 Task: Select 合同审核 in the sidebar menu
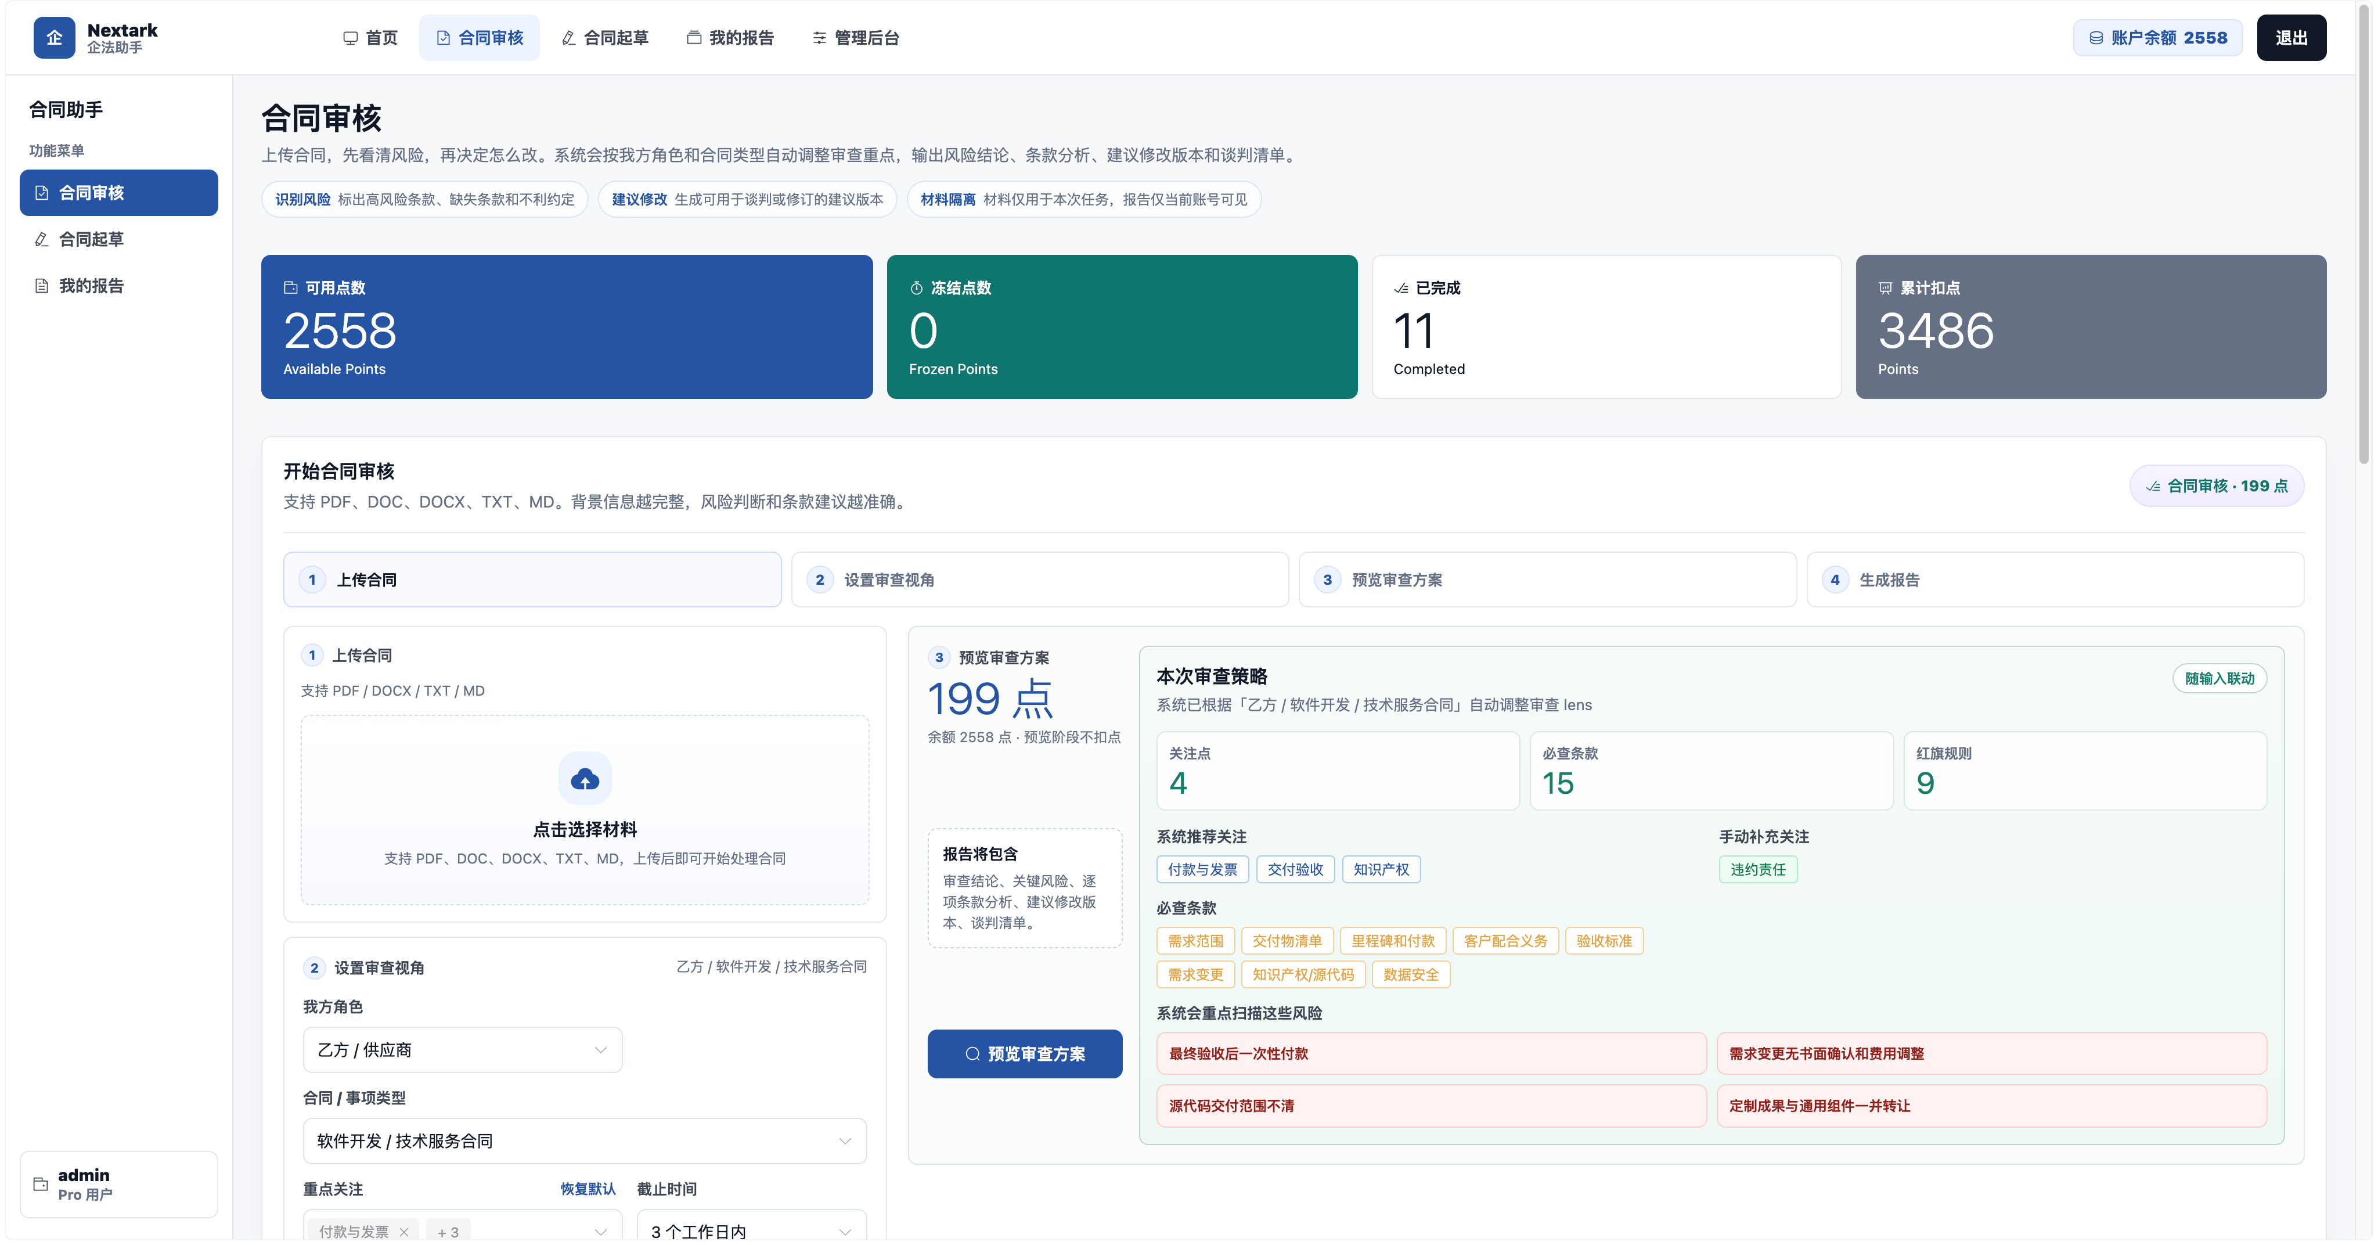click(119, 193)
